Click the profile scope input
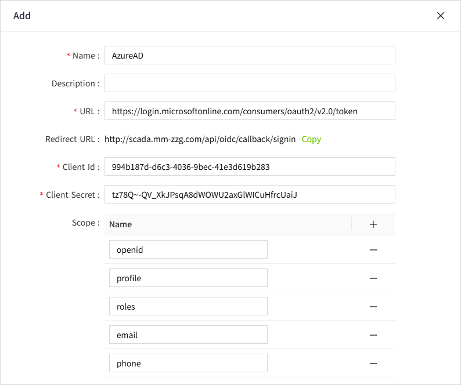461x385 pixels. click(188, 278)
